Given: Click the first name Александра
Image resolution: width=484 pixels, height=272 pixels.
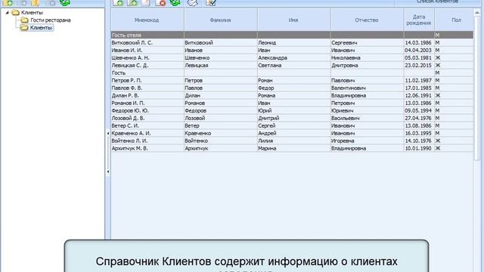Looking at the screenshot, I should point(272,58).
